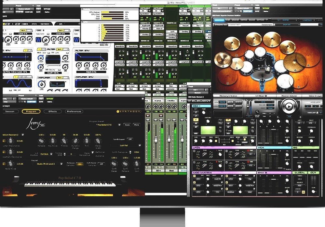Open the Lid Position Full Stick dropdown
This screenshot has height=227, width=325.
[x=51, y=154]
